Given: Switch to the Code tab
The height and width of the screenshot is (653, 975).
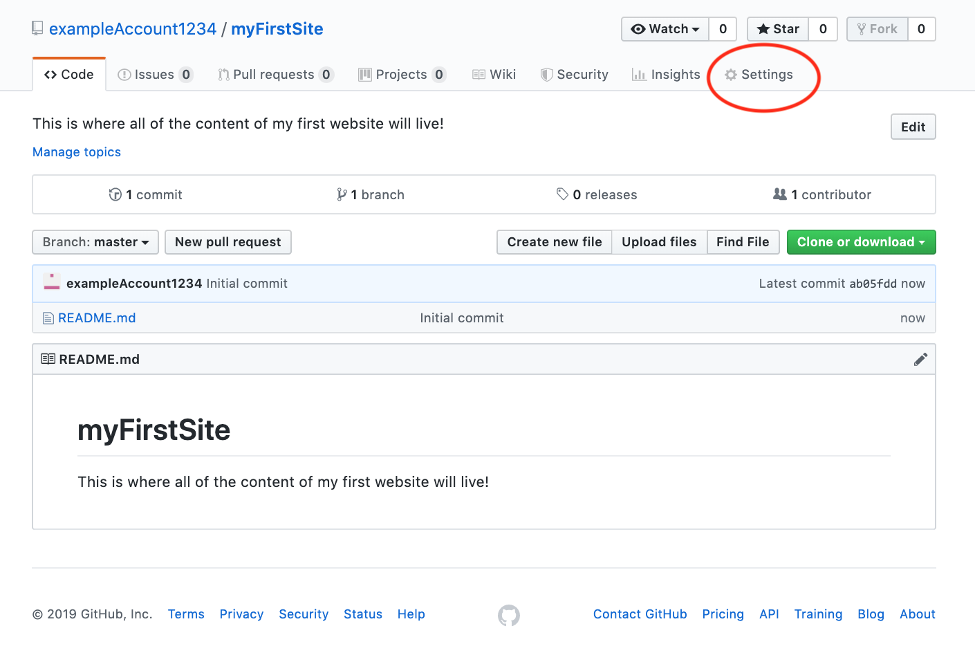Looking at the screenshot, I should point(68,74).
